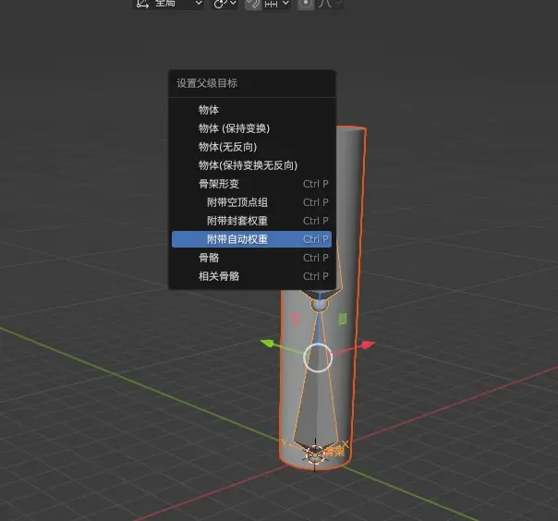This screenshot has width=558, height=521.
Task: Click the orange 骨架 armature label
Action: pos(334,452)
